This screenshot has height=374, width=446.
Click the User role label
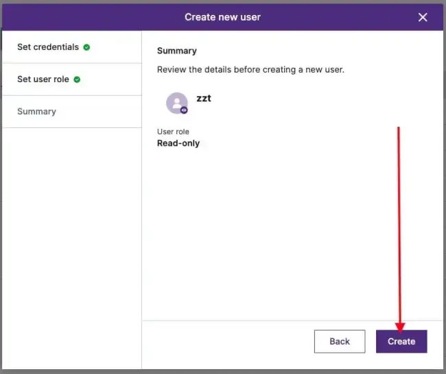point(173,132)
